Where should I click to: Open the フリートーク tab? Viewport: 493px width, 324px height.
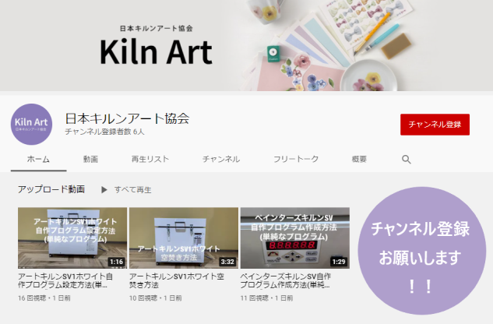tap(296, 159)
